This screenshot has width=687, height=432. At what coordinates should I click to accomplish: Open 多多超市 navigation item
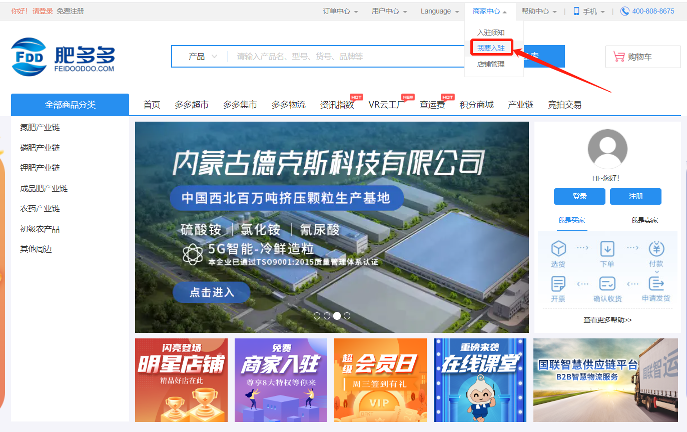(192, 105)
